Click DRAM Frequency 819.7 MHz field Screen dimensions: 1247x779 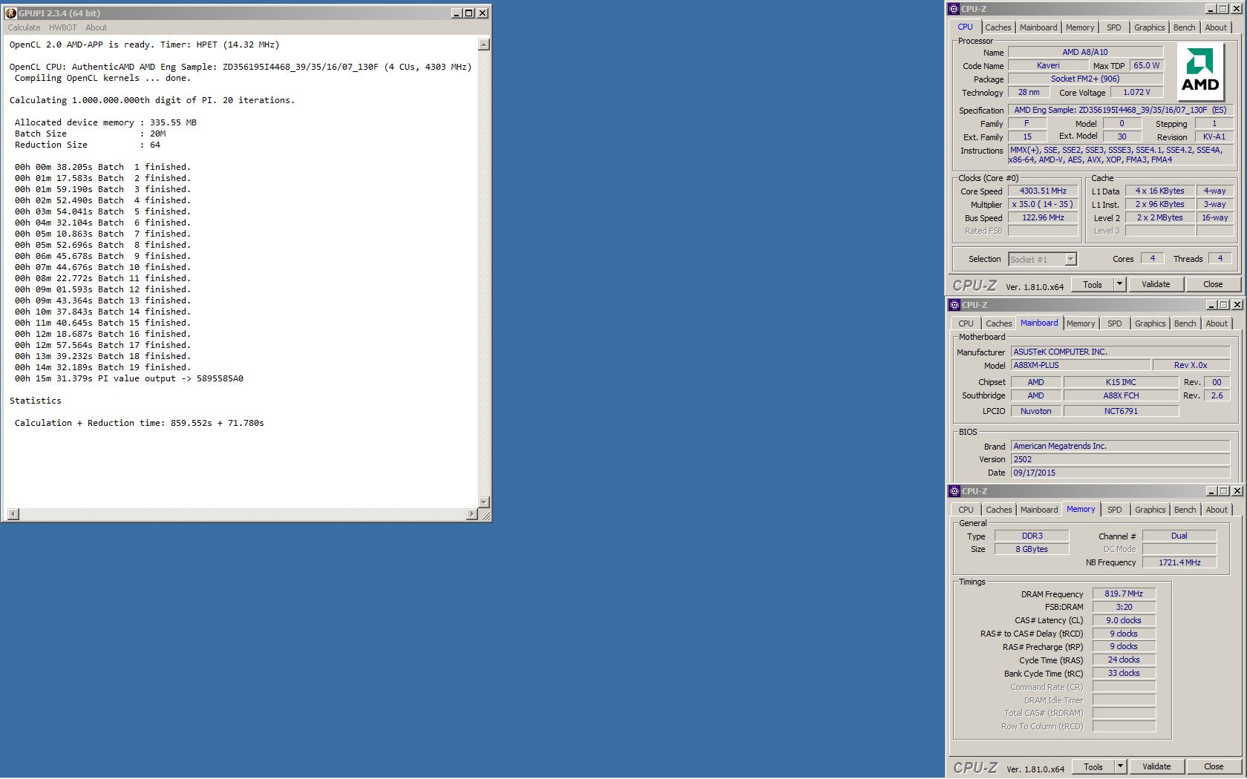(x=1124, y=594)
